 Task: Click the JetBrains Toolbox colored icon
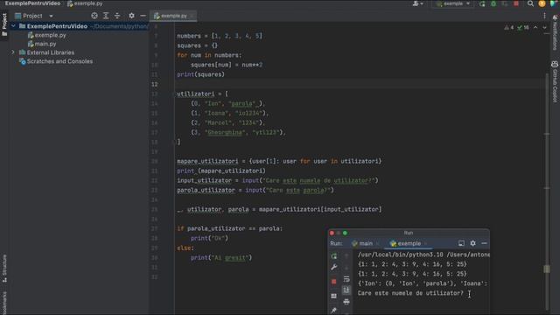point(553,3)
